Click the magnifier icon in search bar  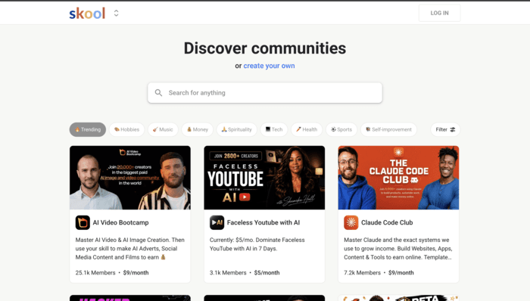click(158, 93)
